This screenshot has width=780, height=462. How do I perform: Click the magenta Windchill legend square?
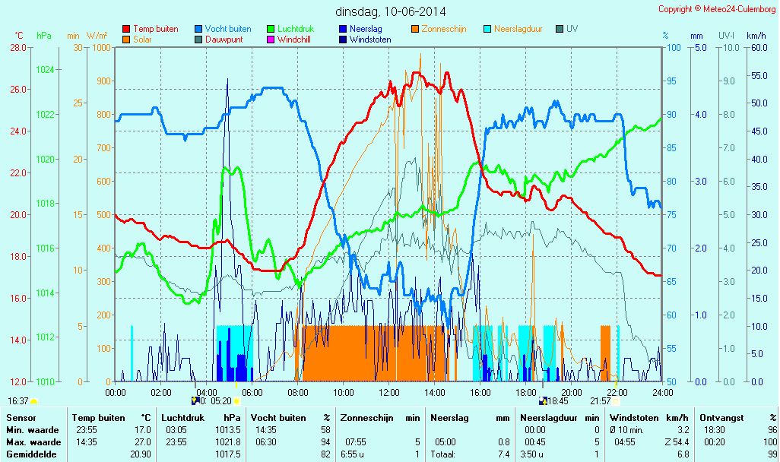[271, 39]
